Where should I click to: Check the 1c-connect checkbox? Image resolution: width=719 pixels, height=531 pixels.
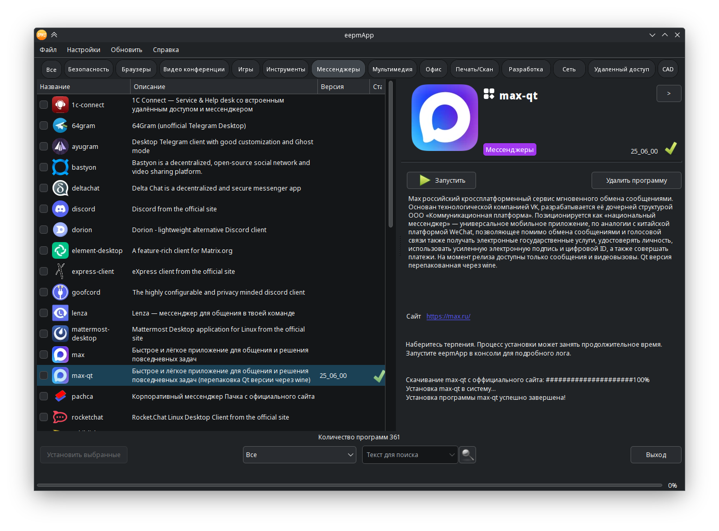(44, 105)
